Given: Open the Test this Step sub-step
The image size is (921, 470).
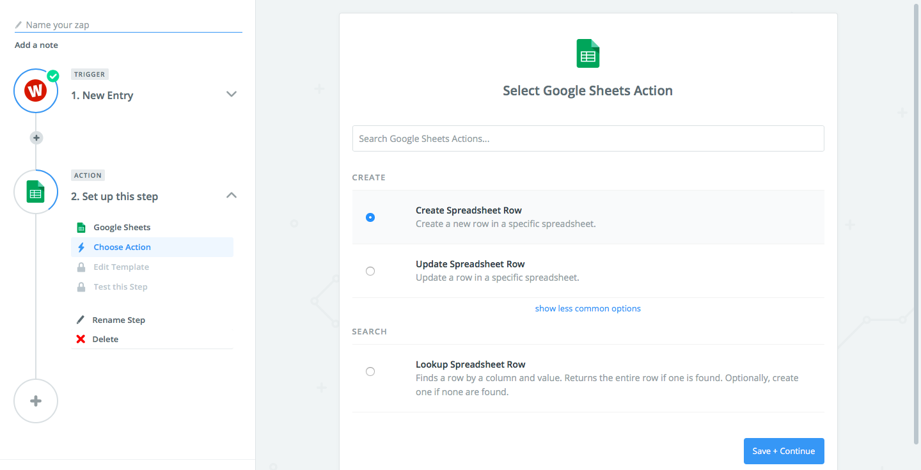Looking at the screenshot, I should pyautogui.click(x=120, y=287).
